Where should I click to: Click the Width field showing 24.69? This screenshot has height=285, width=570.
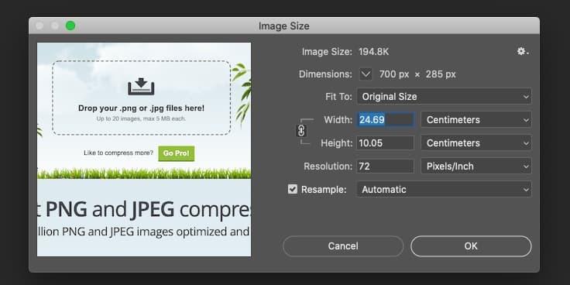click(x=386, y=120)
